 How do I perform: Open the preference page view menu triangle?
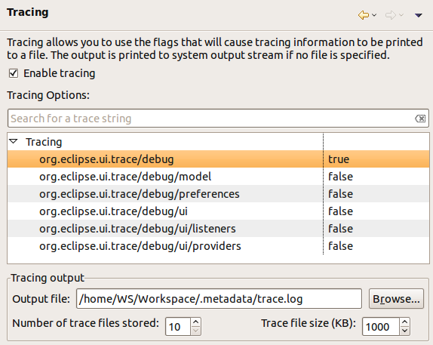coord(419,15)
